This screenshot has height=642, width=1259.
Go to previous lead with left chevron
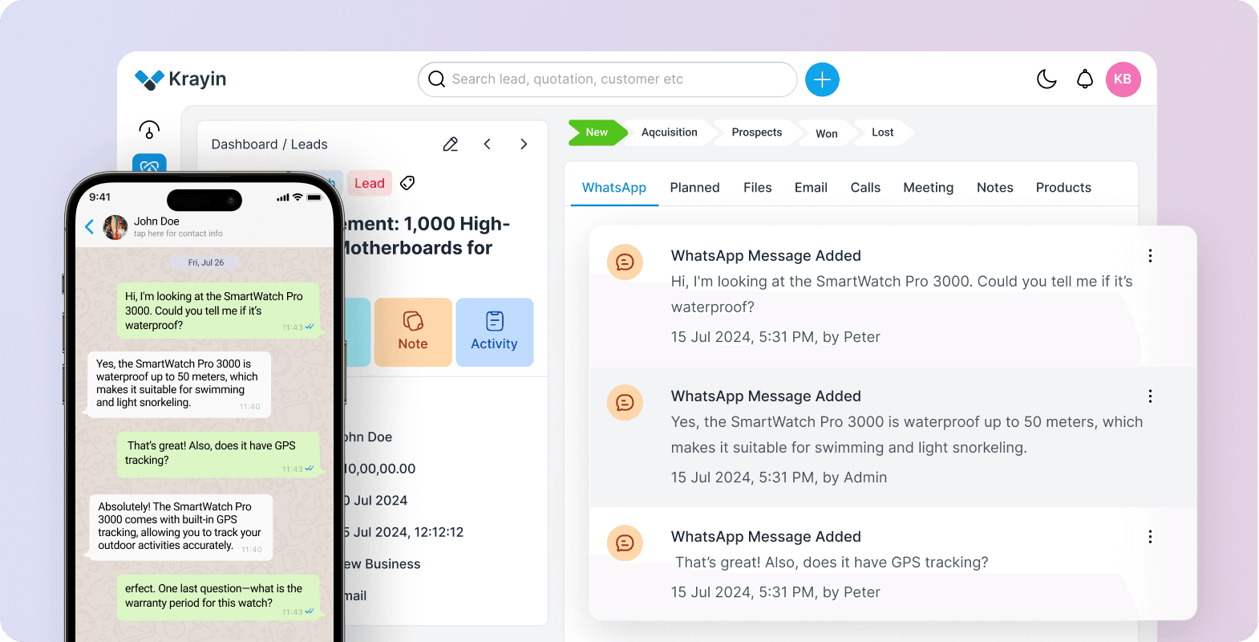(488, 144)
